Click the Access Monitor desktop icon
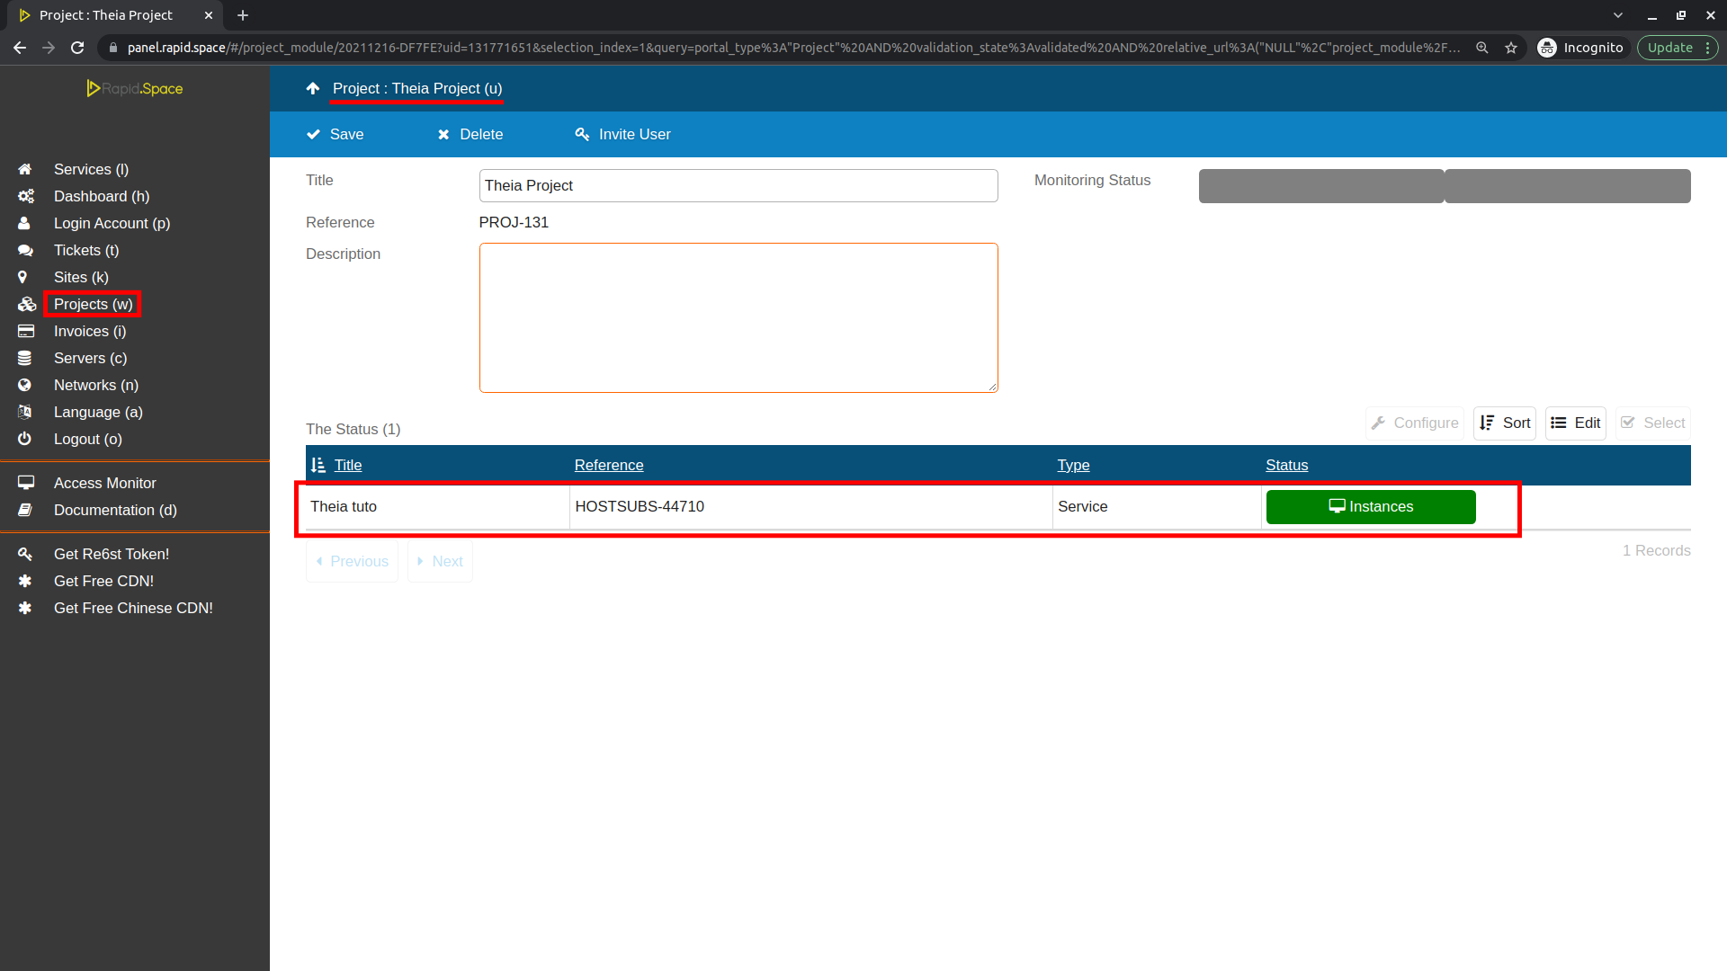Viewport: 1727px width, 971px height. [x=25, y=483]
